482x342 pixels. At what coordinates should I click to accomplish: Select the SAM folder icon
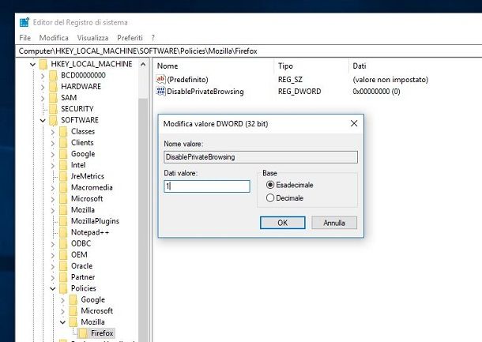tap(54, 98)
